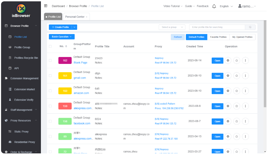The image size is (268, 155).
Task: Click the profile title search field
Action: click(217, 27)
